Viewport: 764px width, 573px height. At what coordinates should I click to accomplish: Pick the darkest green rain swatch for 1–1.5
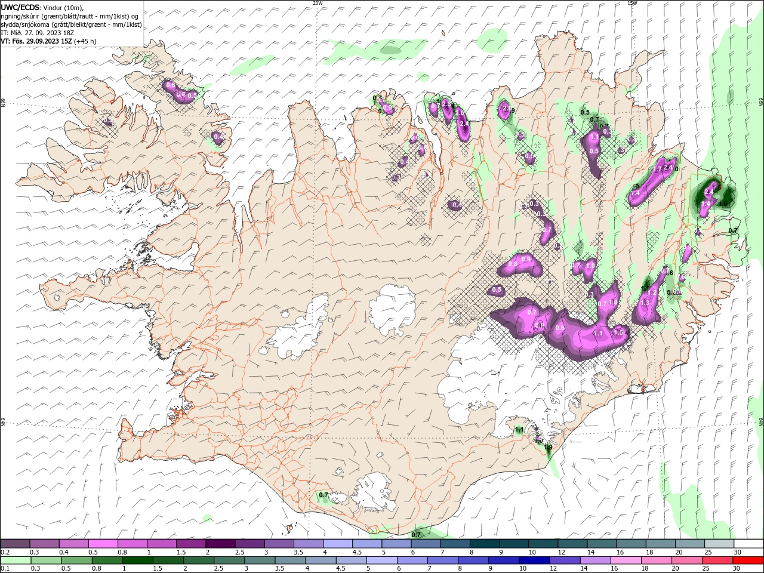coord(138,560)
